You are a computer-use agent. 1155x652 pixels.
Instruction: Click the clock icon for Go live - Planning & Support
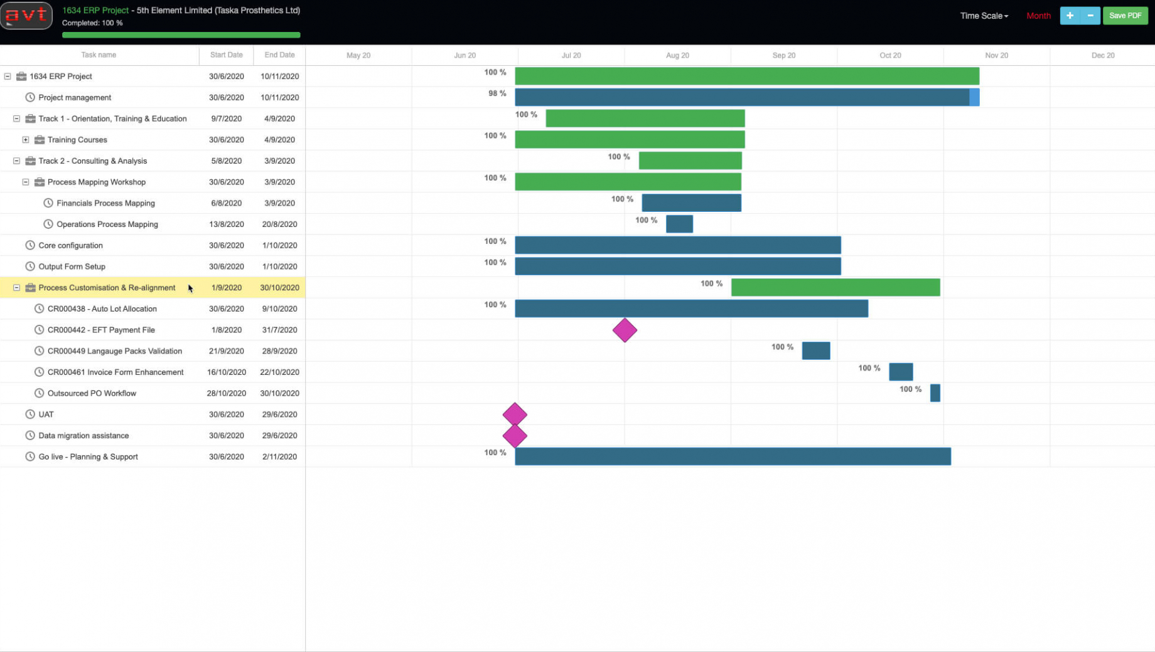tap(30, 456)
